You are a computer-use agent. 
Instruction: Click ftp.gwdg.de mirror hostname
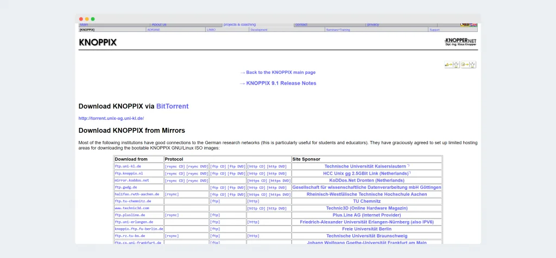[x=126, y=187]
